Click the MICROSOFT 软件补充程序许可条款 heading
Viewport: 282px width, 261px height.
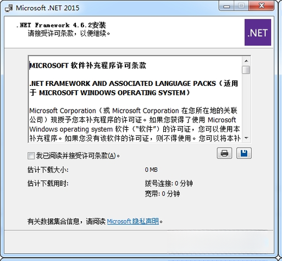point(88,66)
